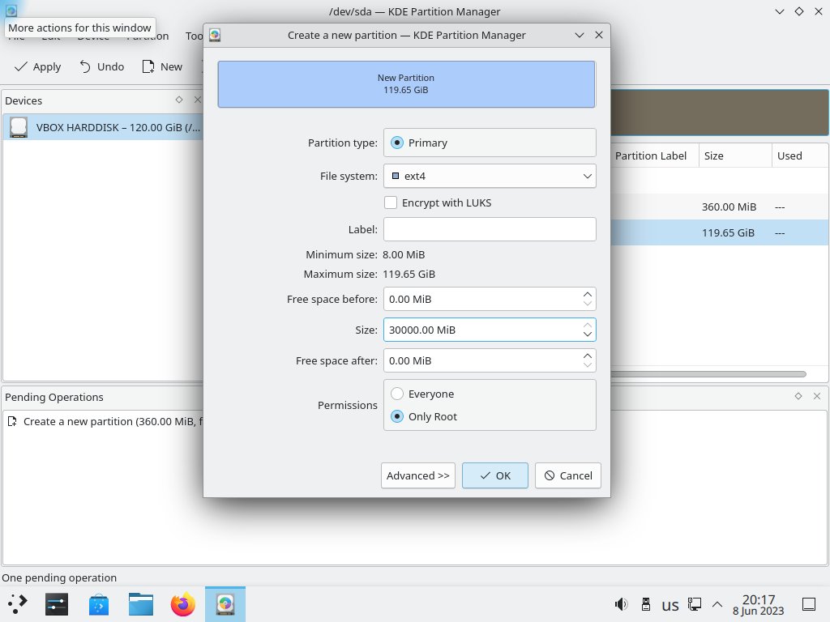
Task: Float the Pending Operations panel
Action: pos(798,396)
